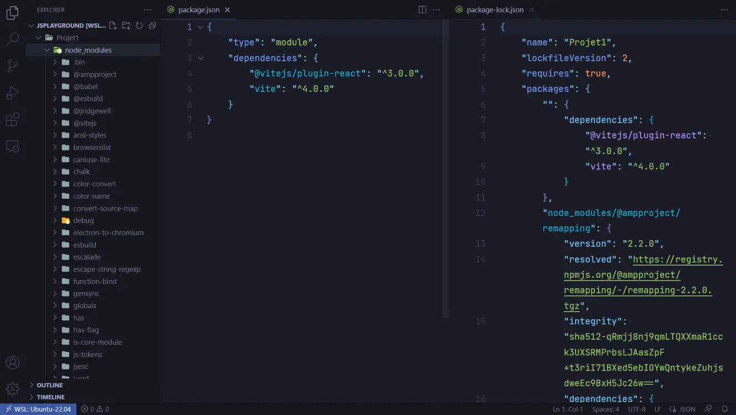The width and height of the screenshot is (736, 415).
Task: Fold the dependencies block at line 3
Action: tap(200, 58)
